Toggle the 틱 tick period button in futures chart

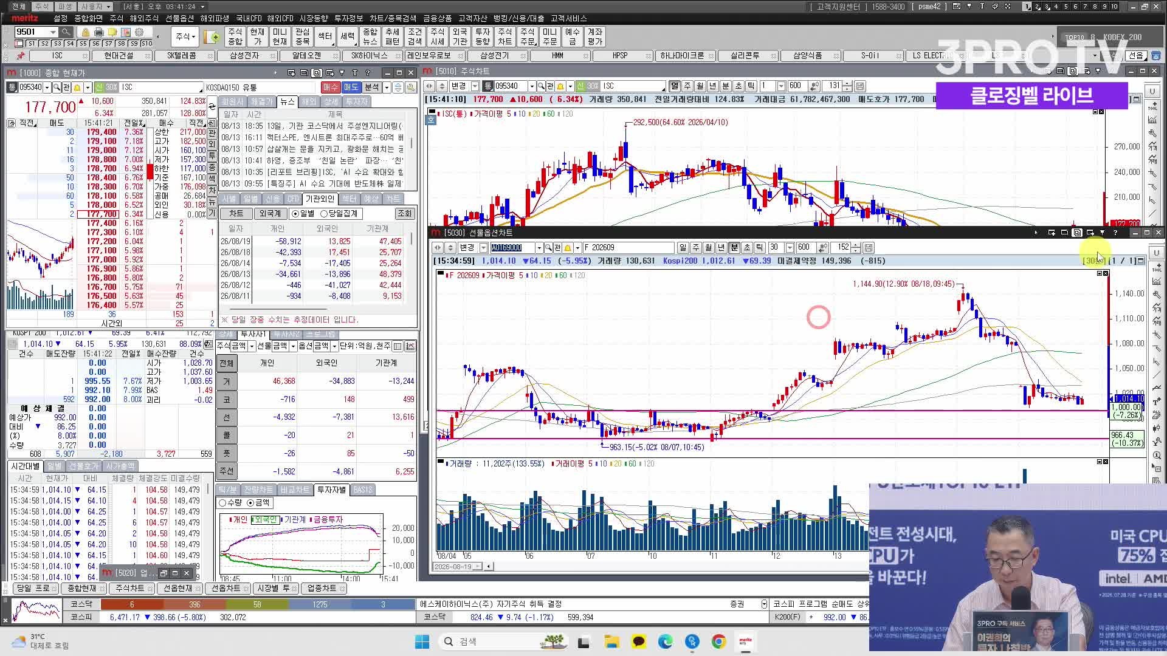point(759,248)
